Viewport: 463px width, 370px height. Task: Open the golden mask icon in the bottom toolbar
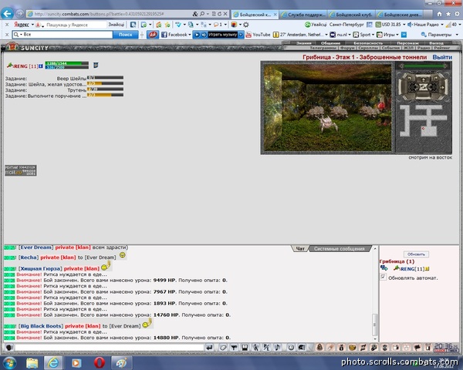[x=352, y=348]
